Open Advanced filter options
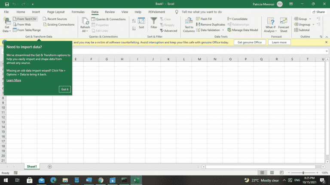The width and height of the screenshot is (330, 185). (168, 31)
